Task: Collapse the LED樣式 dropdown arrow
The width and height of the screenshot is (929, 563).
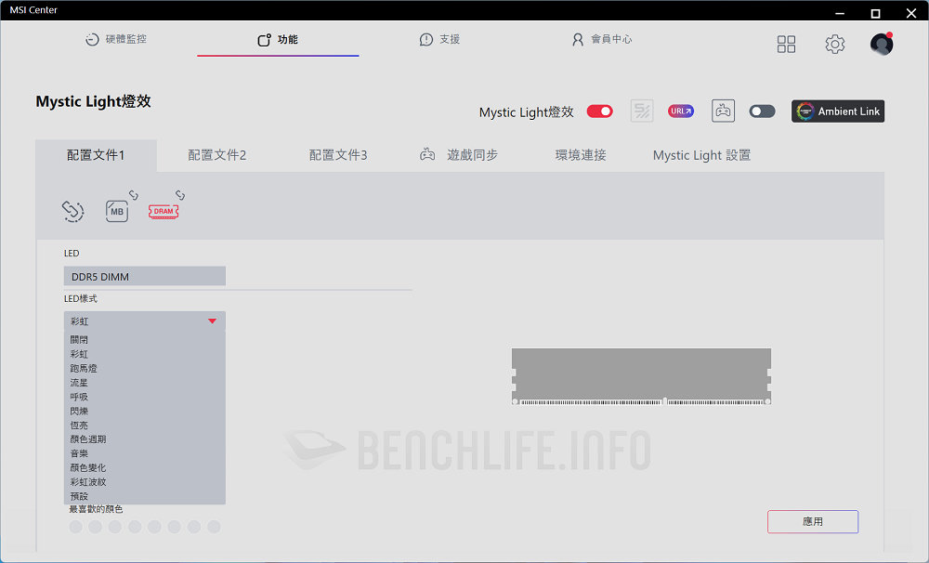Action: point(212,321)
